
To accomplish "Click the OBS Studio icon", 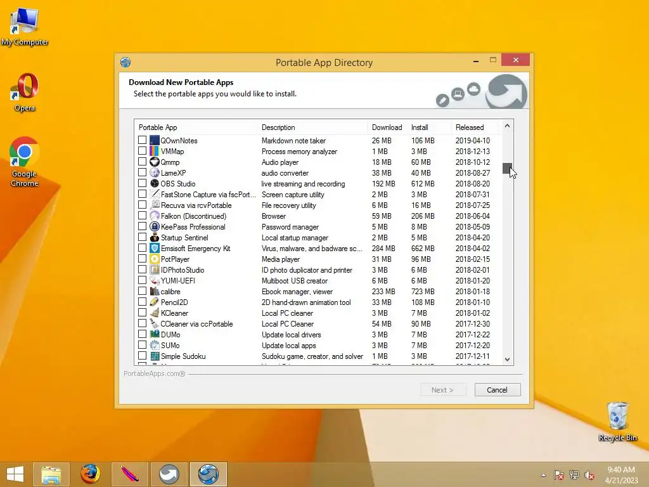I will (x=155, y=183).
